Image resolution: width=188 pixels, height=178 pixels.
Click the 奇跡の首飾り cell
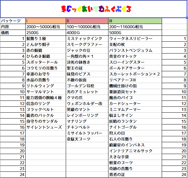135,169
